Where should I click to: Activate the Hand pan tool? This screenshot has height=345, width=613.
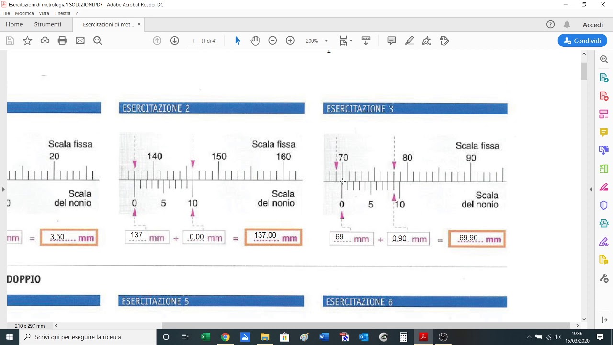coord(255,41)
